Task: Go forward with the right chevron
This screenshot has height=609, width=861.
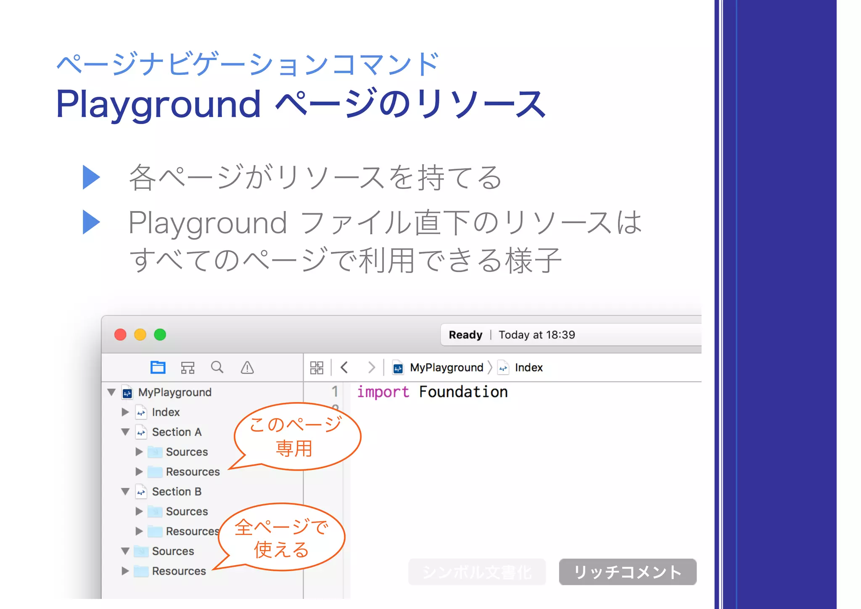Action: [x=371, y=367]
